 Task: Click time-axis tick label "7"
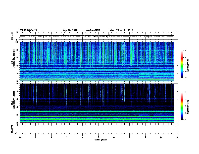(x=130, y=137)
